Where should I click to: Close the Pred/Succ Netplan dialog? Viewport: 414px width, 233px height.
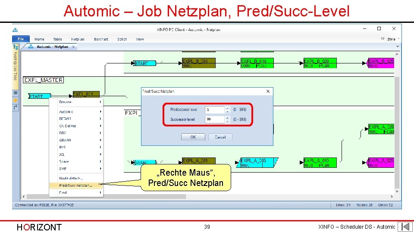(x=268, y=91)
